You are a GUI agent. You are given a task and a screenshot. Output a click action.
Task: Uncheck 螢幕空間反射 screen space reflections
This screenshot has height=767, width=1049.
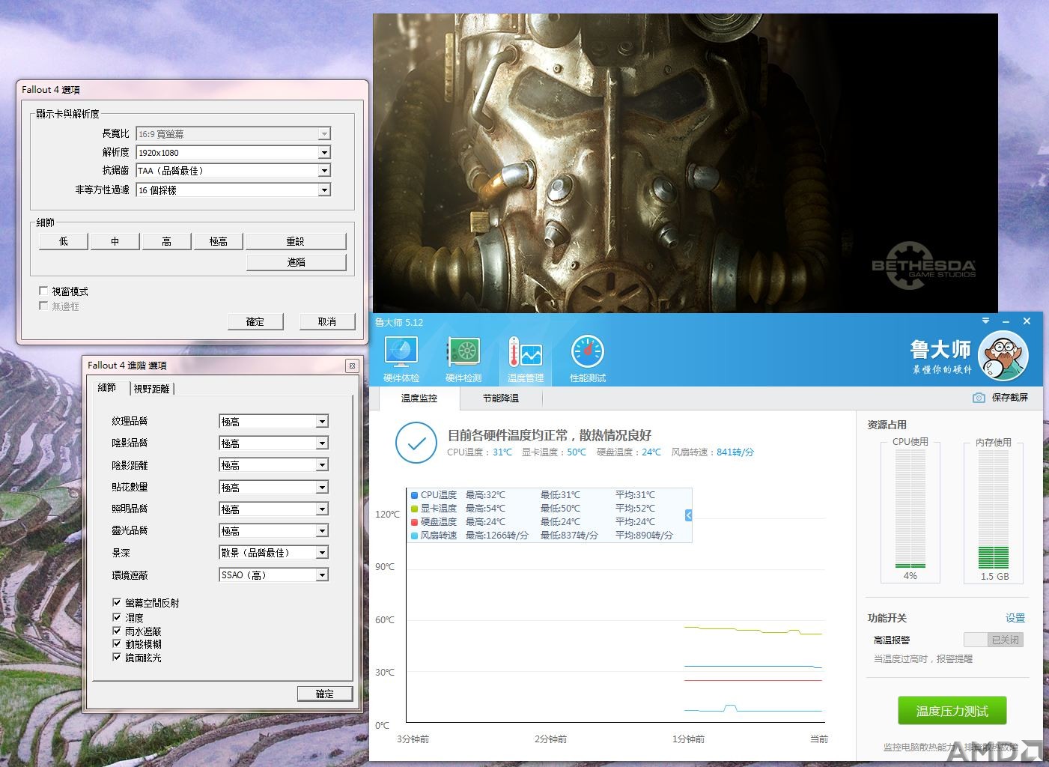pos(117,602)
